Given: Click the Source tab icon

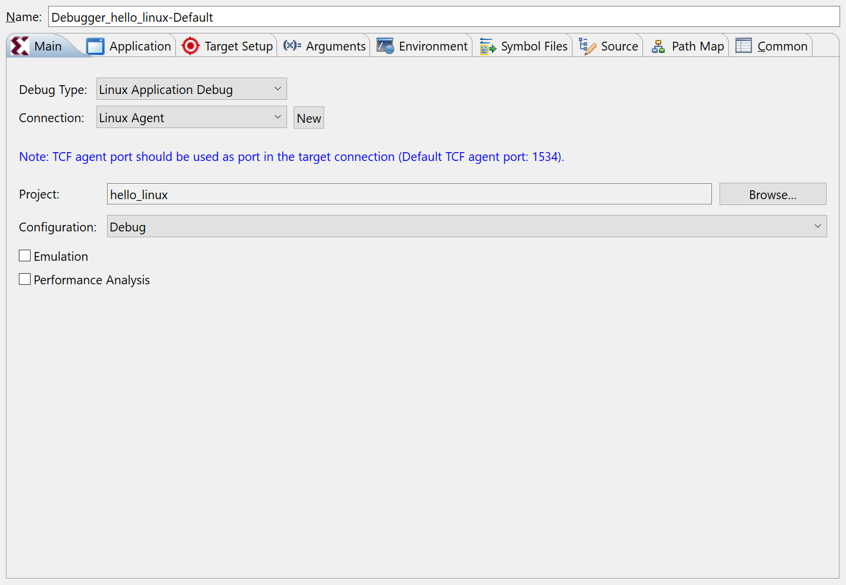Looking at the screenshot, I should pyautogui.click(x=588, y=46).
